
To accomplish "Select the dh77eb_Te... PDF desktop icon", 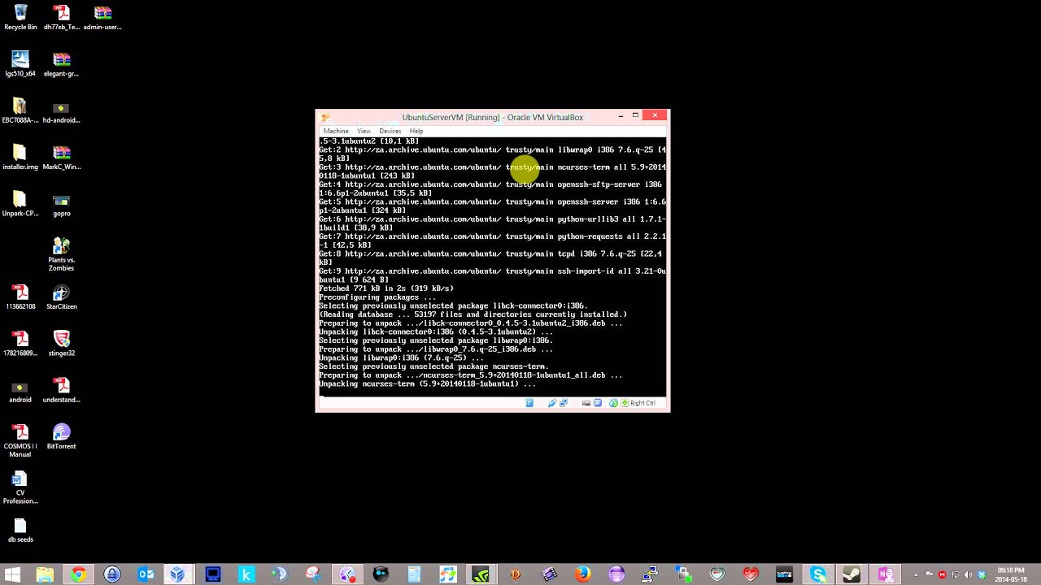I will [61, 18].
